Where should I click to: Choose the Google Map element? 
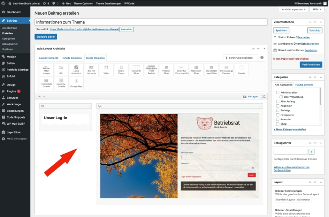76,83
